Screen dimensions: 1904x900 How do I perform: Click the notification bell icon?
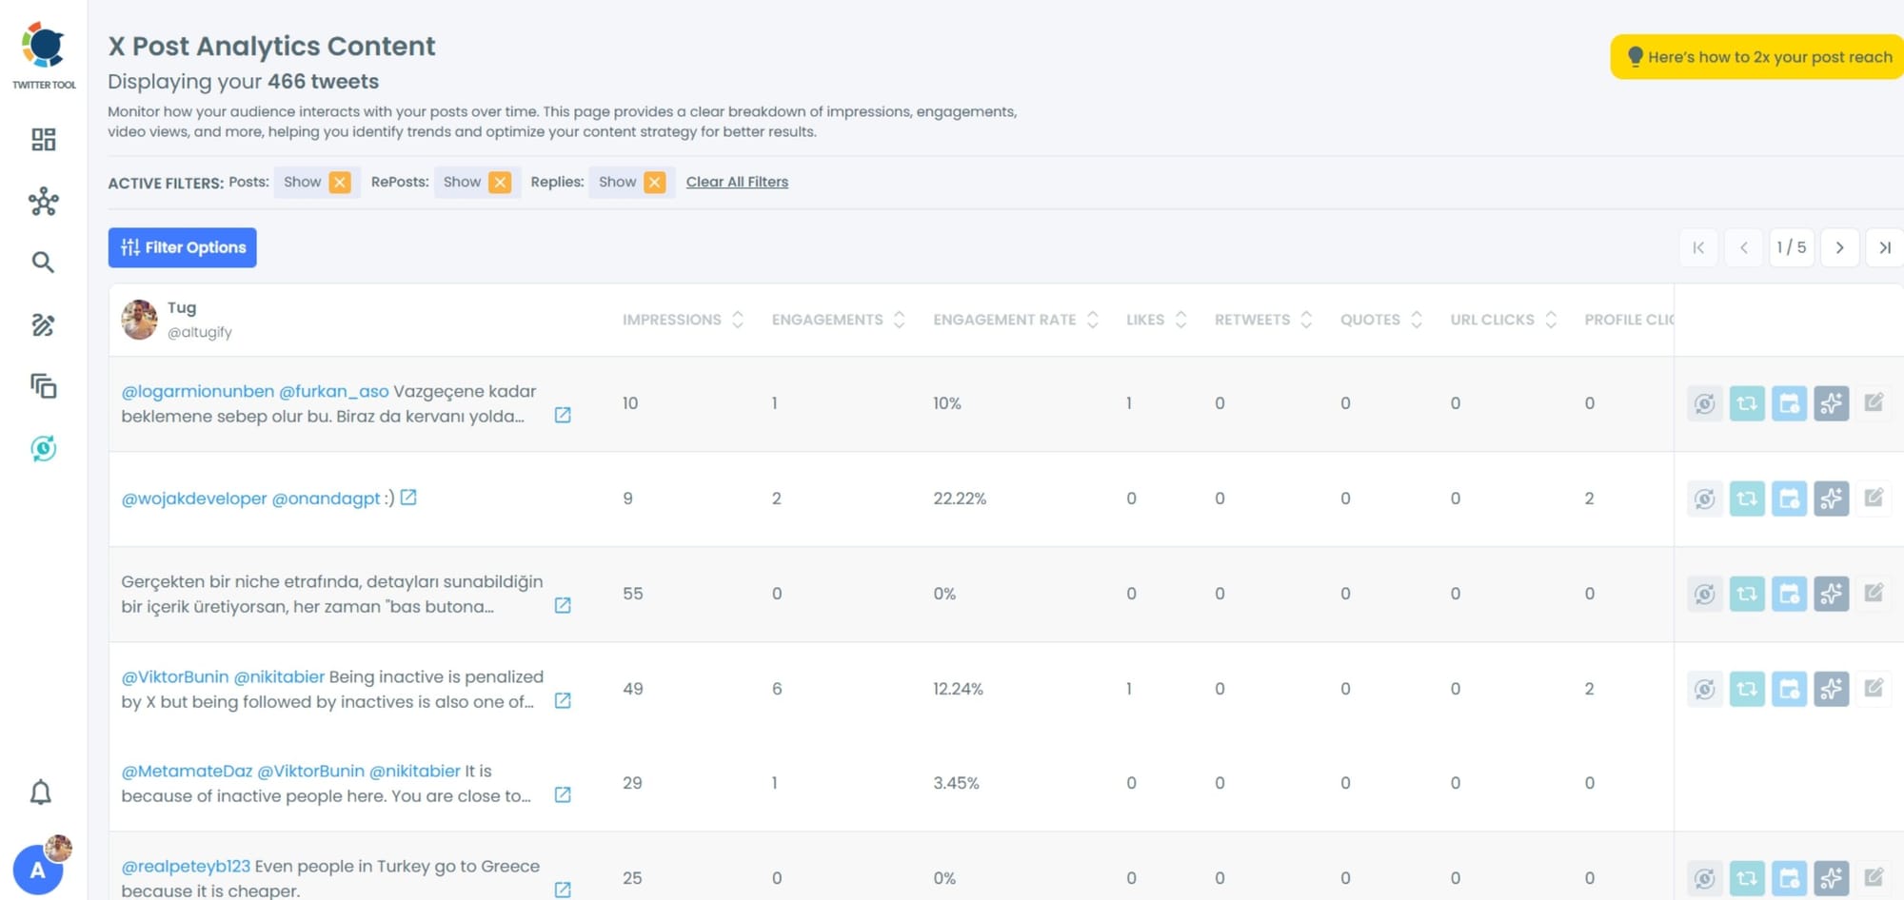tap(40, 792)
